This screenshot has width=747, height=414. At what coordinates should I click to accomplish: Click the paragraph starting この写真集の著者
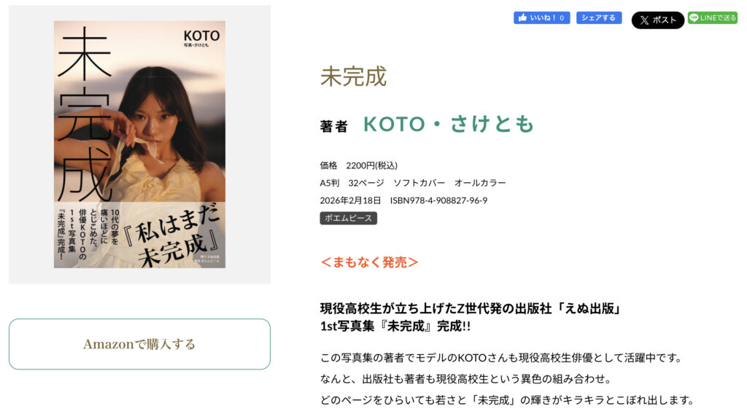coord(500,358)
